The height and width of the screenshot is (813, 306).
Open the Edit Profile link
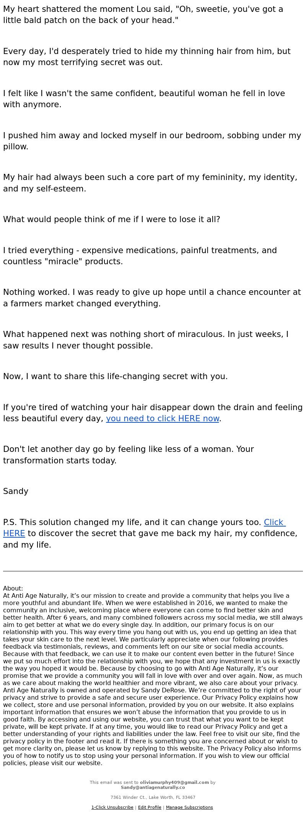tap(150, 807)
